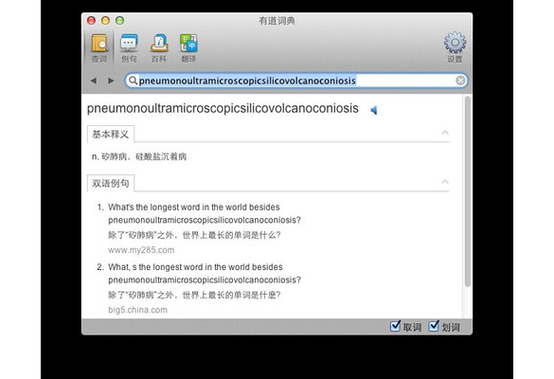Open the 查词 word lookup tool

pos(99,48)
